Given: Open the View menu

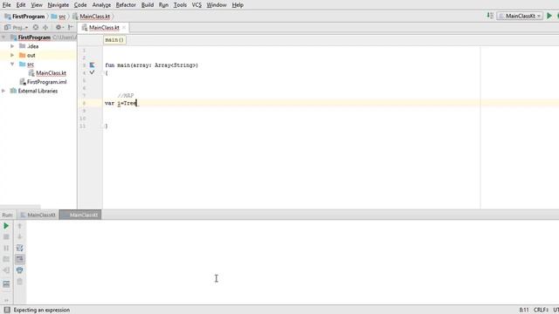Looking at the screenshot, I should click(37, 5).
